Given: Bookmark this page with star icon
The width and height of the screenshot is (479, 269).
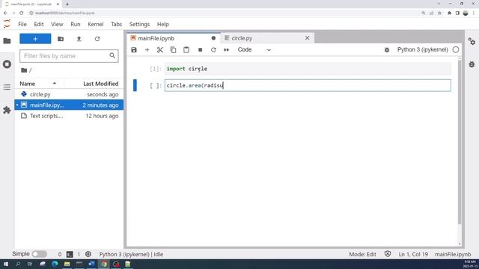Looking at the screenshot, I should point(439,13).
